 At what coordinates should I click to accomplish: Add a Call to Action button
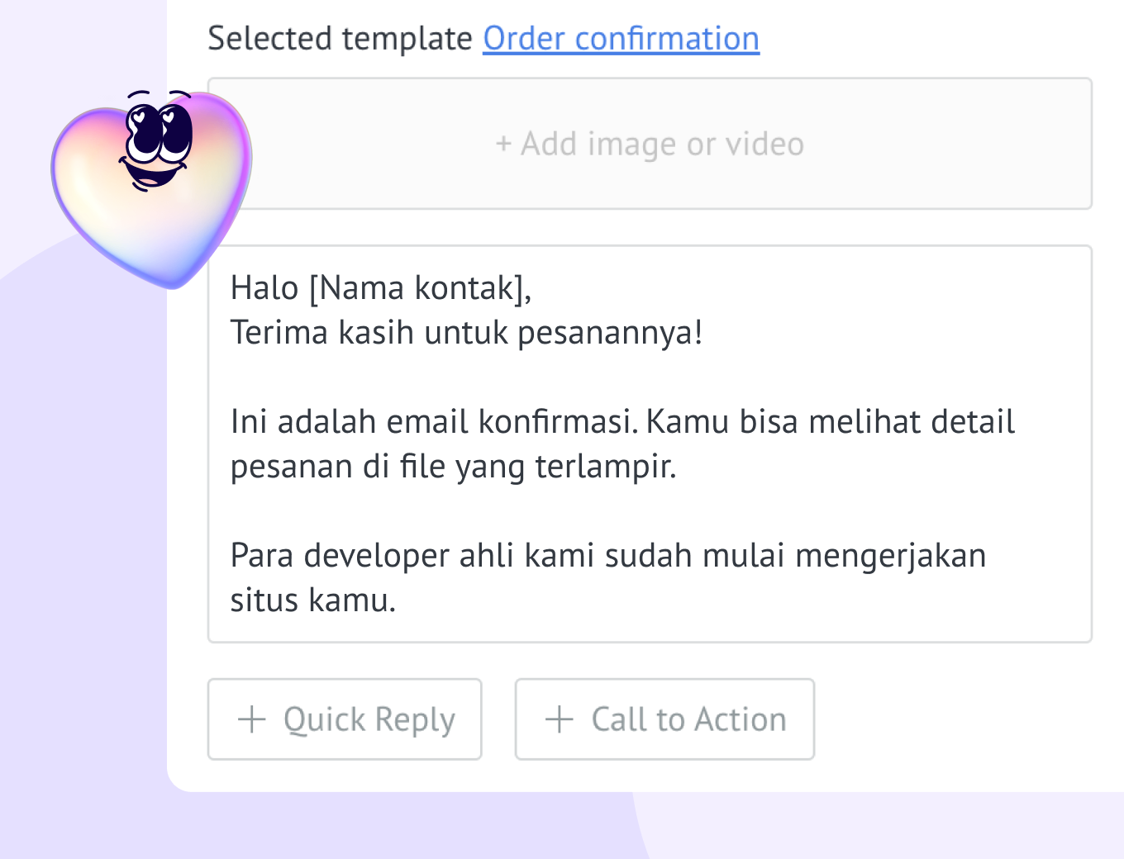point(664,719)
